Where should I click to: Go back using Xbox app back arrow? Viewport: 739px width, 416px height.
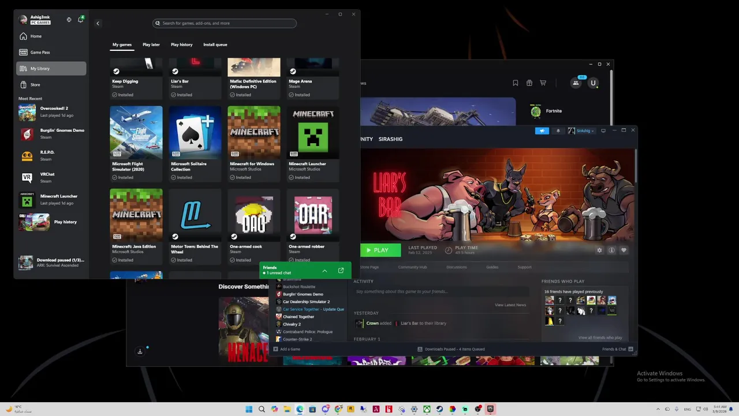coord(98,23)
